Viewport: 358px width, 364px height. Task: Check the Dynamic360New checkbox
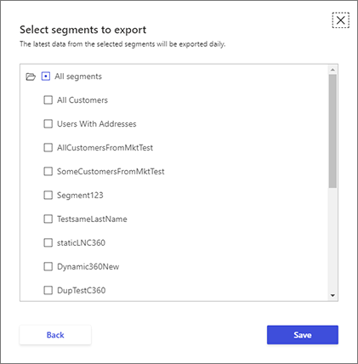48,266
